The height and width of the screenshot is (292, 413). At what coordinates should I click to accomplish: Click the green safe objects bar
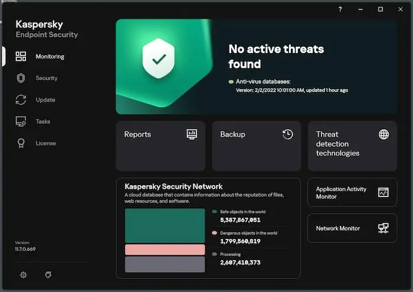tap(165, 226)
